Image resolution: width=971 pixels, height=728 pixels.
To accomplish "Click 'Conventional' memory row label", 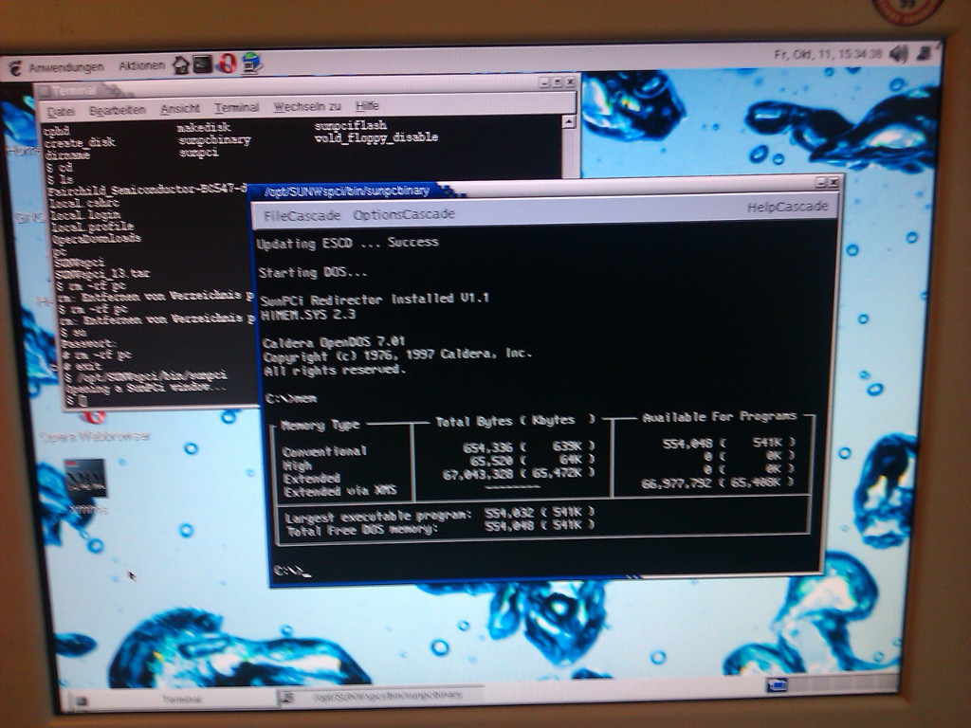I will (x=324, y=451).
